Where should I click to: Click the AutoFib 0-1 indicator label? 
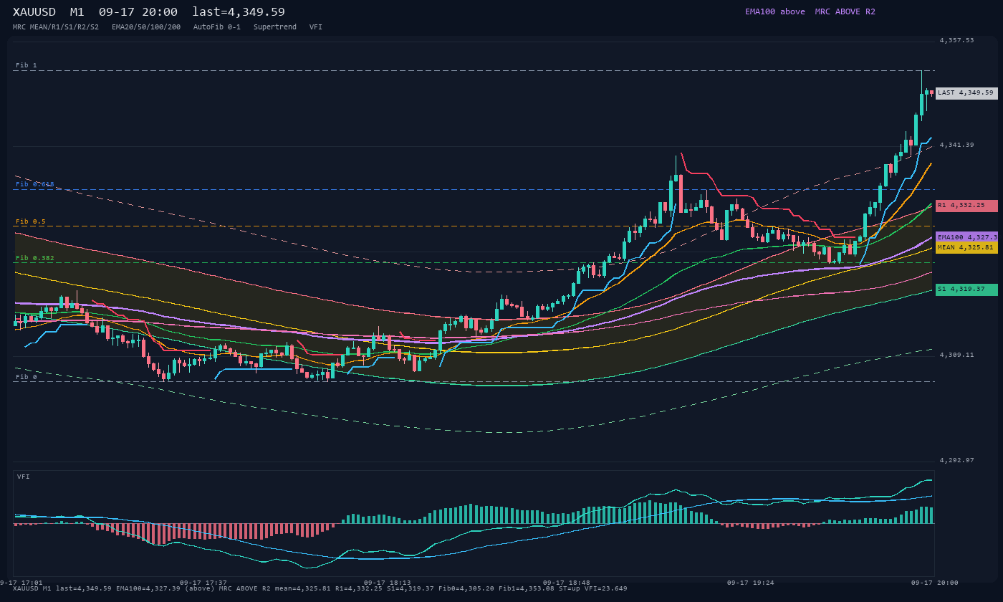(217, 27)
